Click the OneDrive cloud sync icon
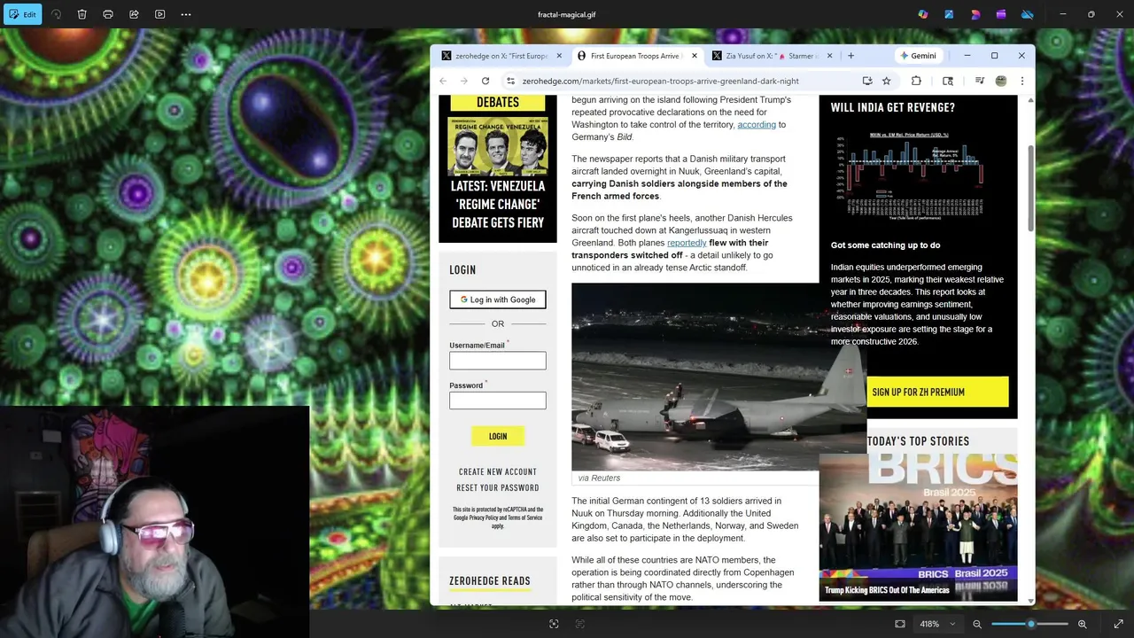 pyautogui.click(x=1028, y=14)
